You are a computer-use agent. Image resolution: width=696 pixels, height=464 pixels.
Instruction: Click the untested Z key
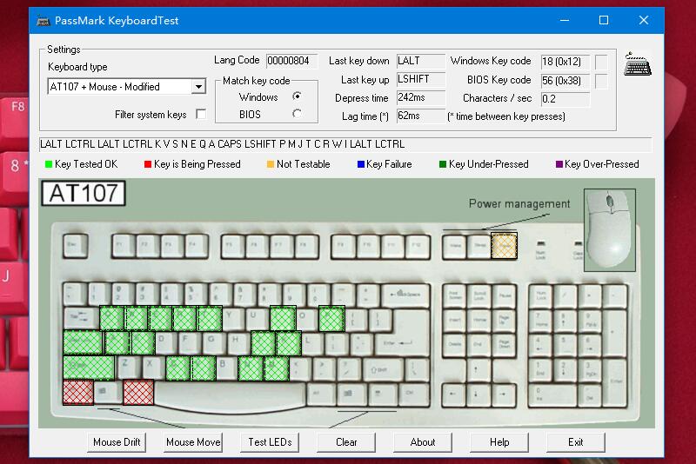click(x=129, y=368)
